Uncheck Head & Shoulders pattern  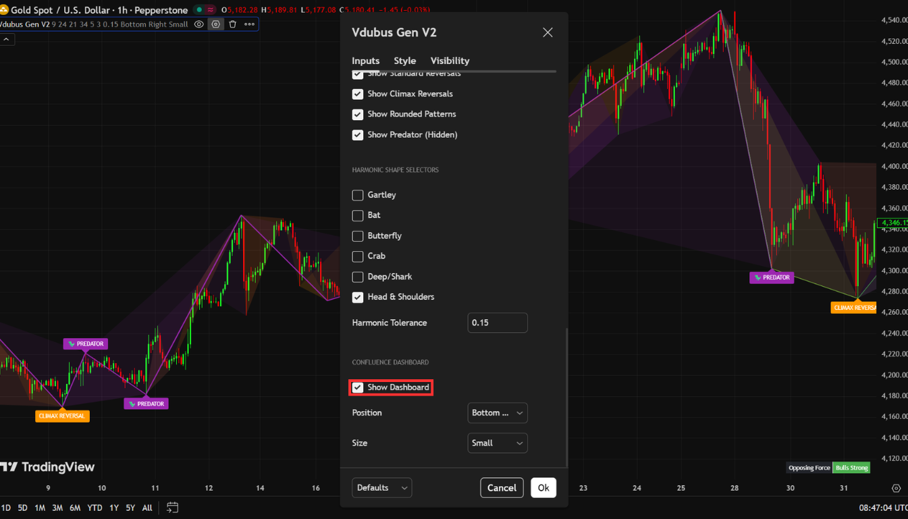[357, 297]
